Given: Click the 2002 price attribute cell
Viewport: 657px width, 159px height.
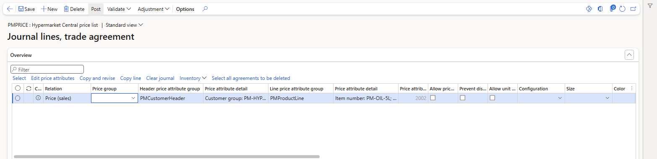Looking at the screenshot, I should [x=413, y=98].
